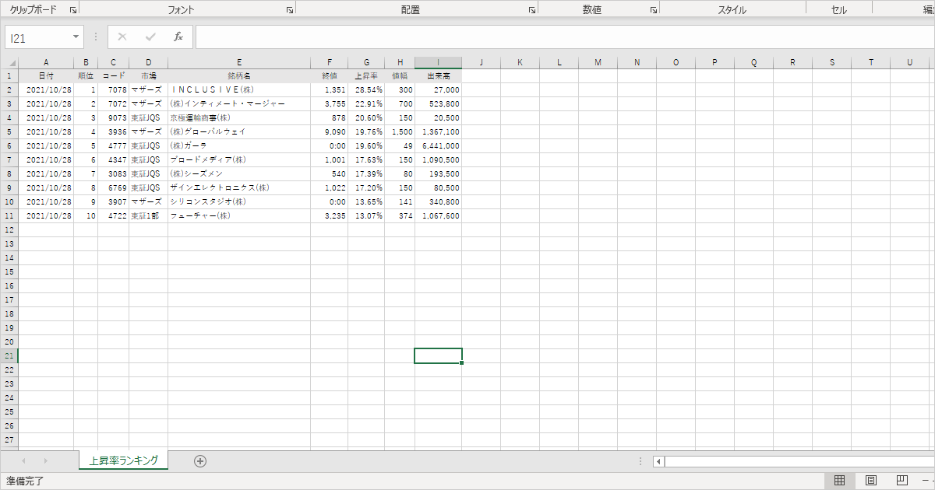The height and width of the screenshot is (490, 935).
Task: Select column M header
Action: pos(598,63)
